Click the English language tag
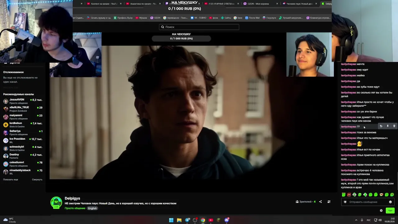The width and height of the screenshot is (398, 224). click(x=92, y=208)
